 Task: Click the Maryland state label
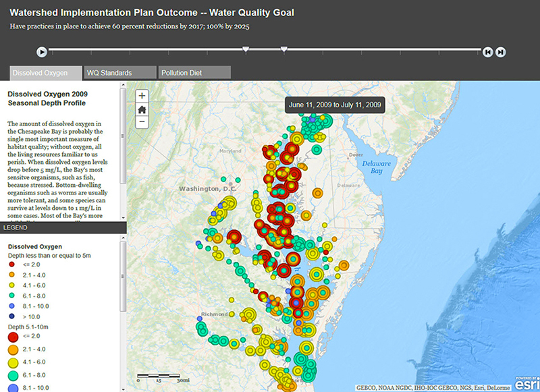230,150
